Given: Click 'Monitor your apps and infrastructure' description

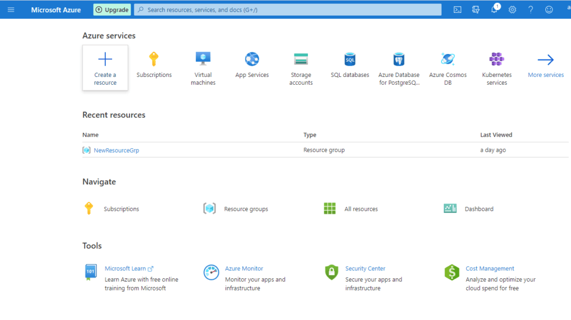Looking at the screenshot, I should [255, 284].
